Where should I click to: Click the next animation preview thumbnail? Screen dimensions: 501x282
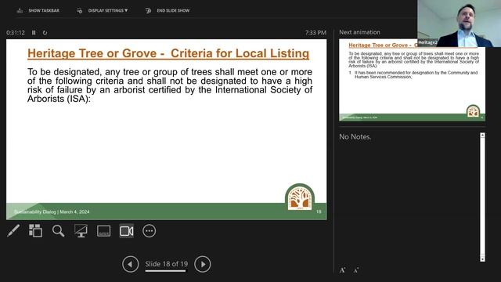click(413, 80)
